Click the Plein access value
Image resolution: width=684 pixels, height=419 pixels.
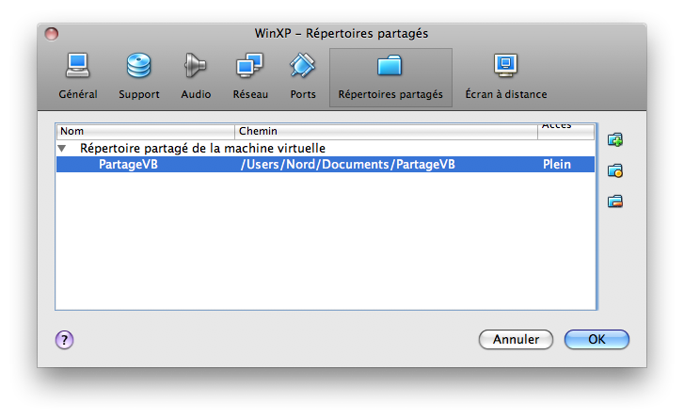(557, 164)
